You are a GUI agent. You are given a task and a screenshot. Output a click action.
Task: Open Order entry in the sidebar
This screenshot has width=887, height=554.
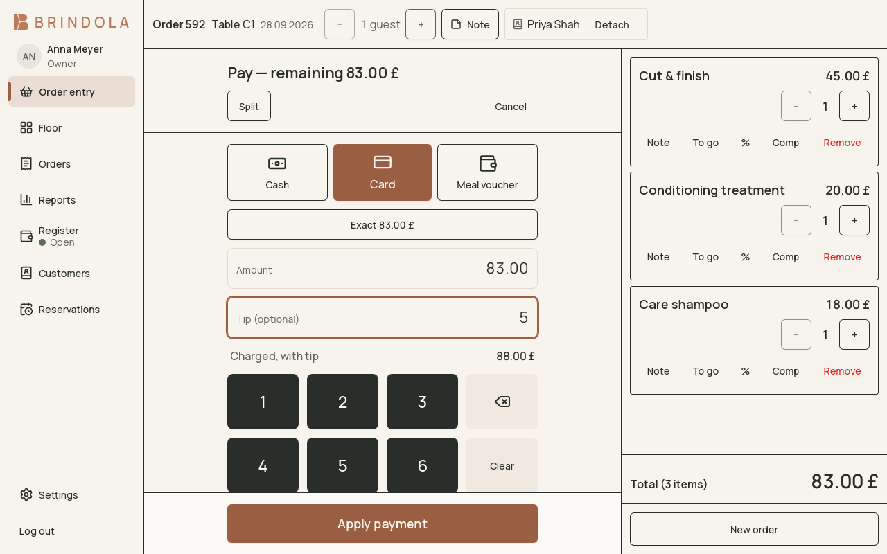click(71, 91)
